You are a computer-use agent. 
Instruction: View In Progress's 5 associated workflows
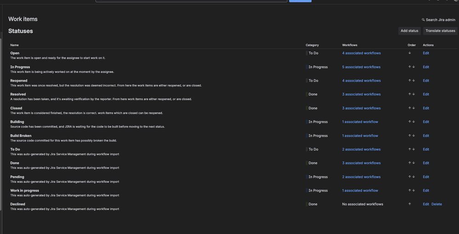[x=361, y=67]
